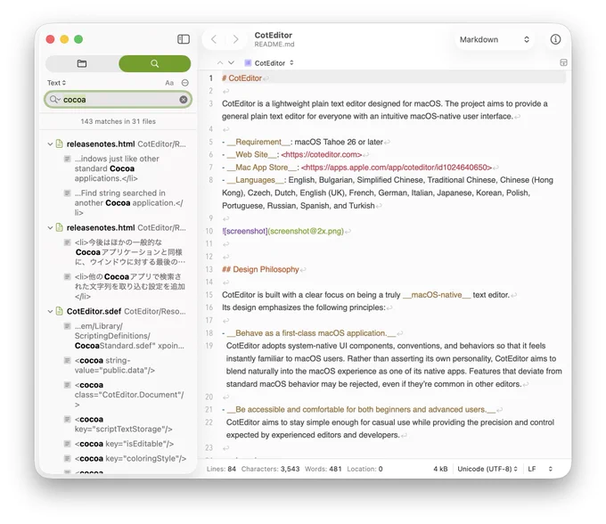Click the document icon of CotEditor.sdef

coord(59,312)
